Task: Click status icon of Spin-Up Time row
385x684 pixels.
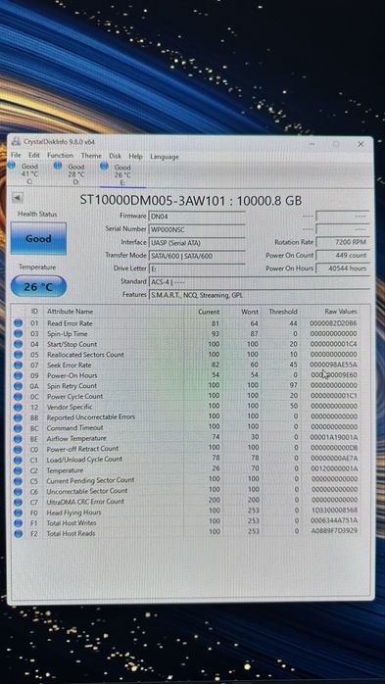Action: 19,334
